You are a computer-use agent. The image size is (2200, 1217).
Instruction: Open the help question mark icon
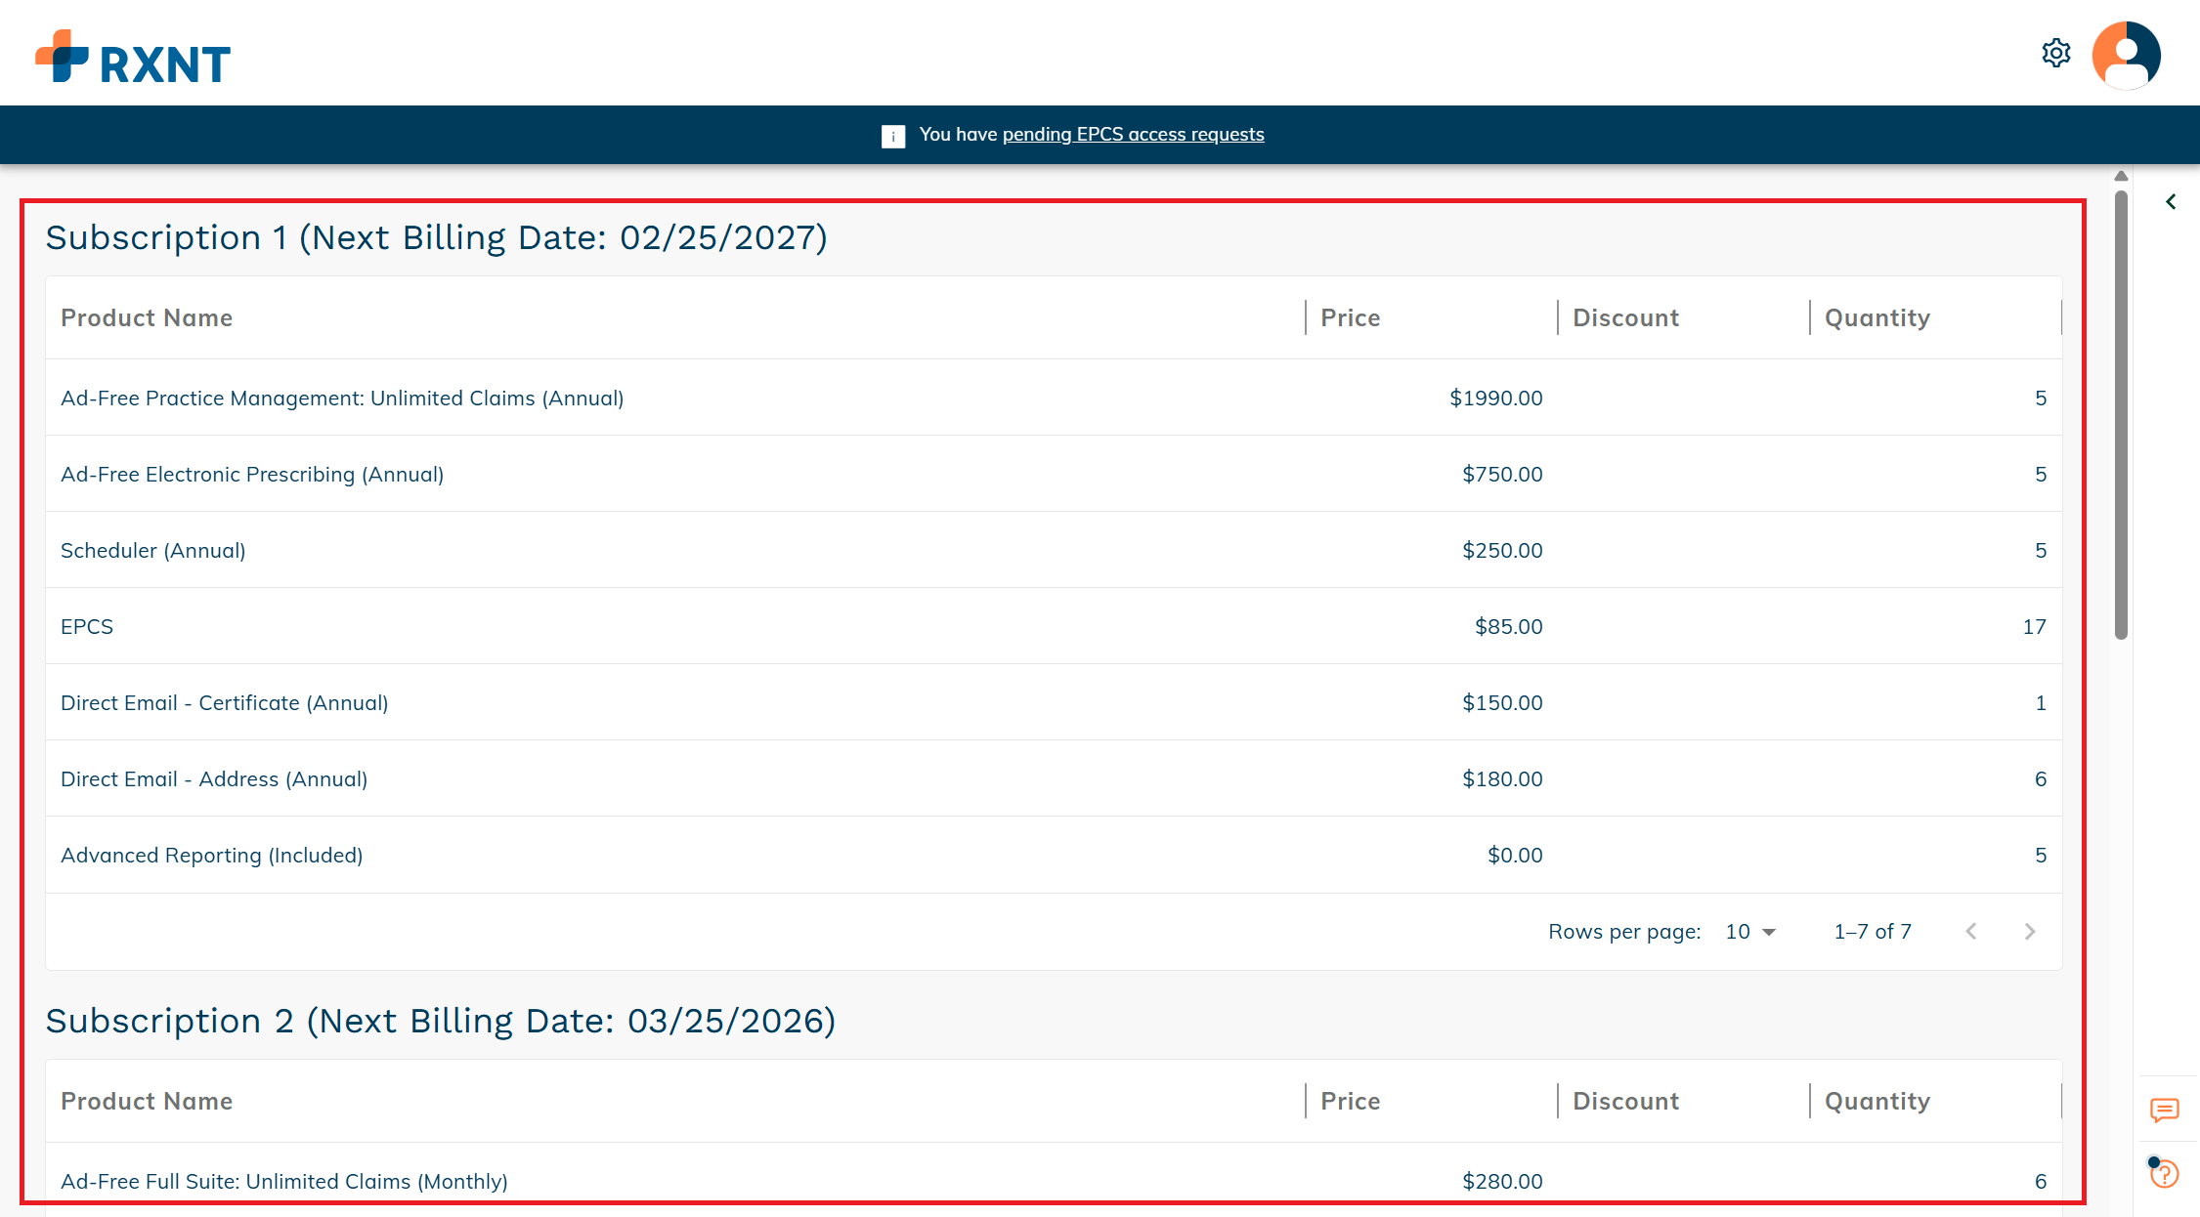click(2164, 1173)
